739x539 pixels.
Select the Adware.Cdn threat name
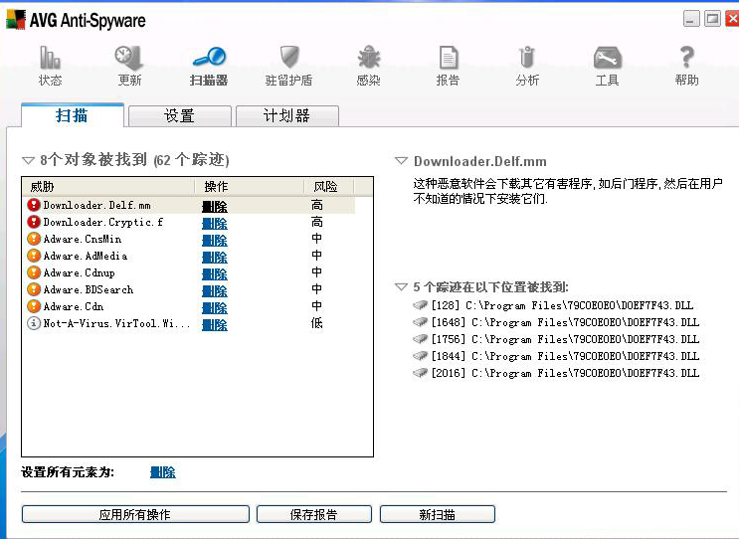pos(74,306)
